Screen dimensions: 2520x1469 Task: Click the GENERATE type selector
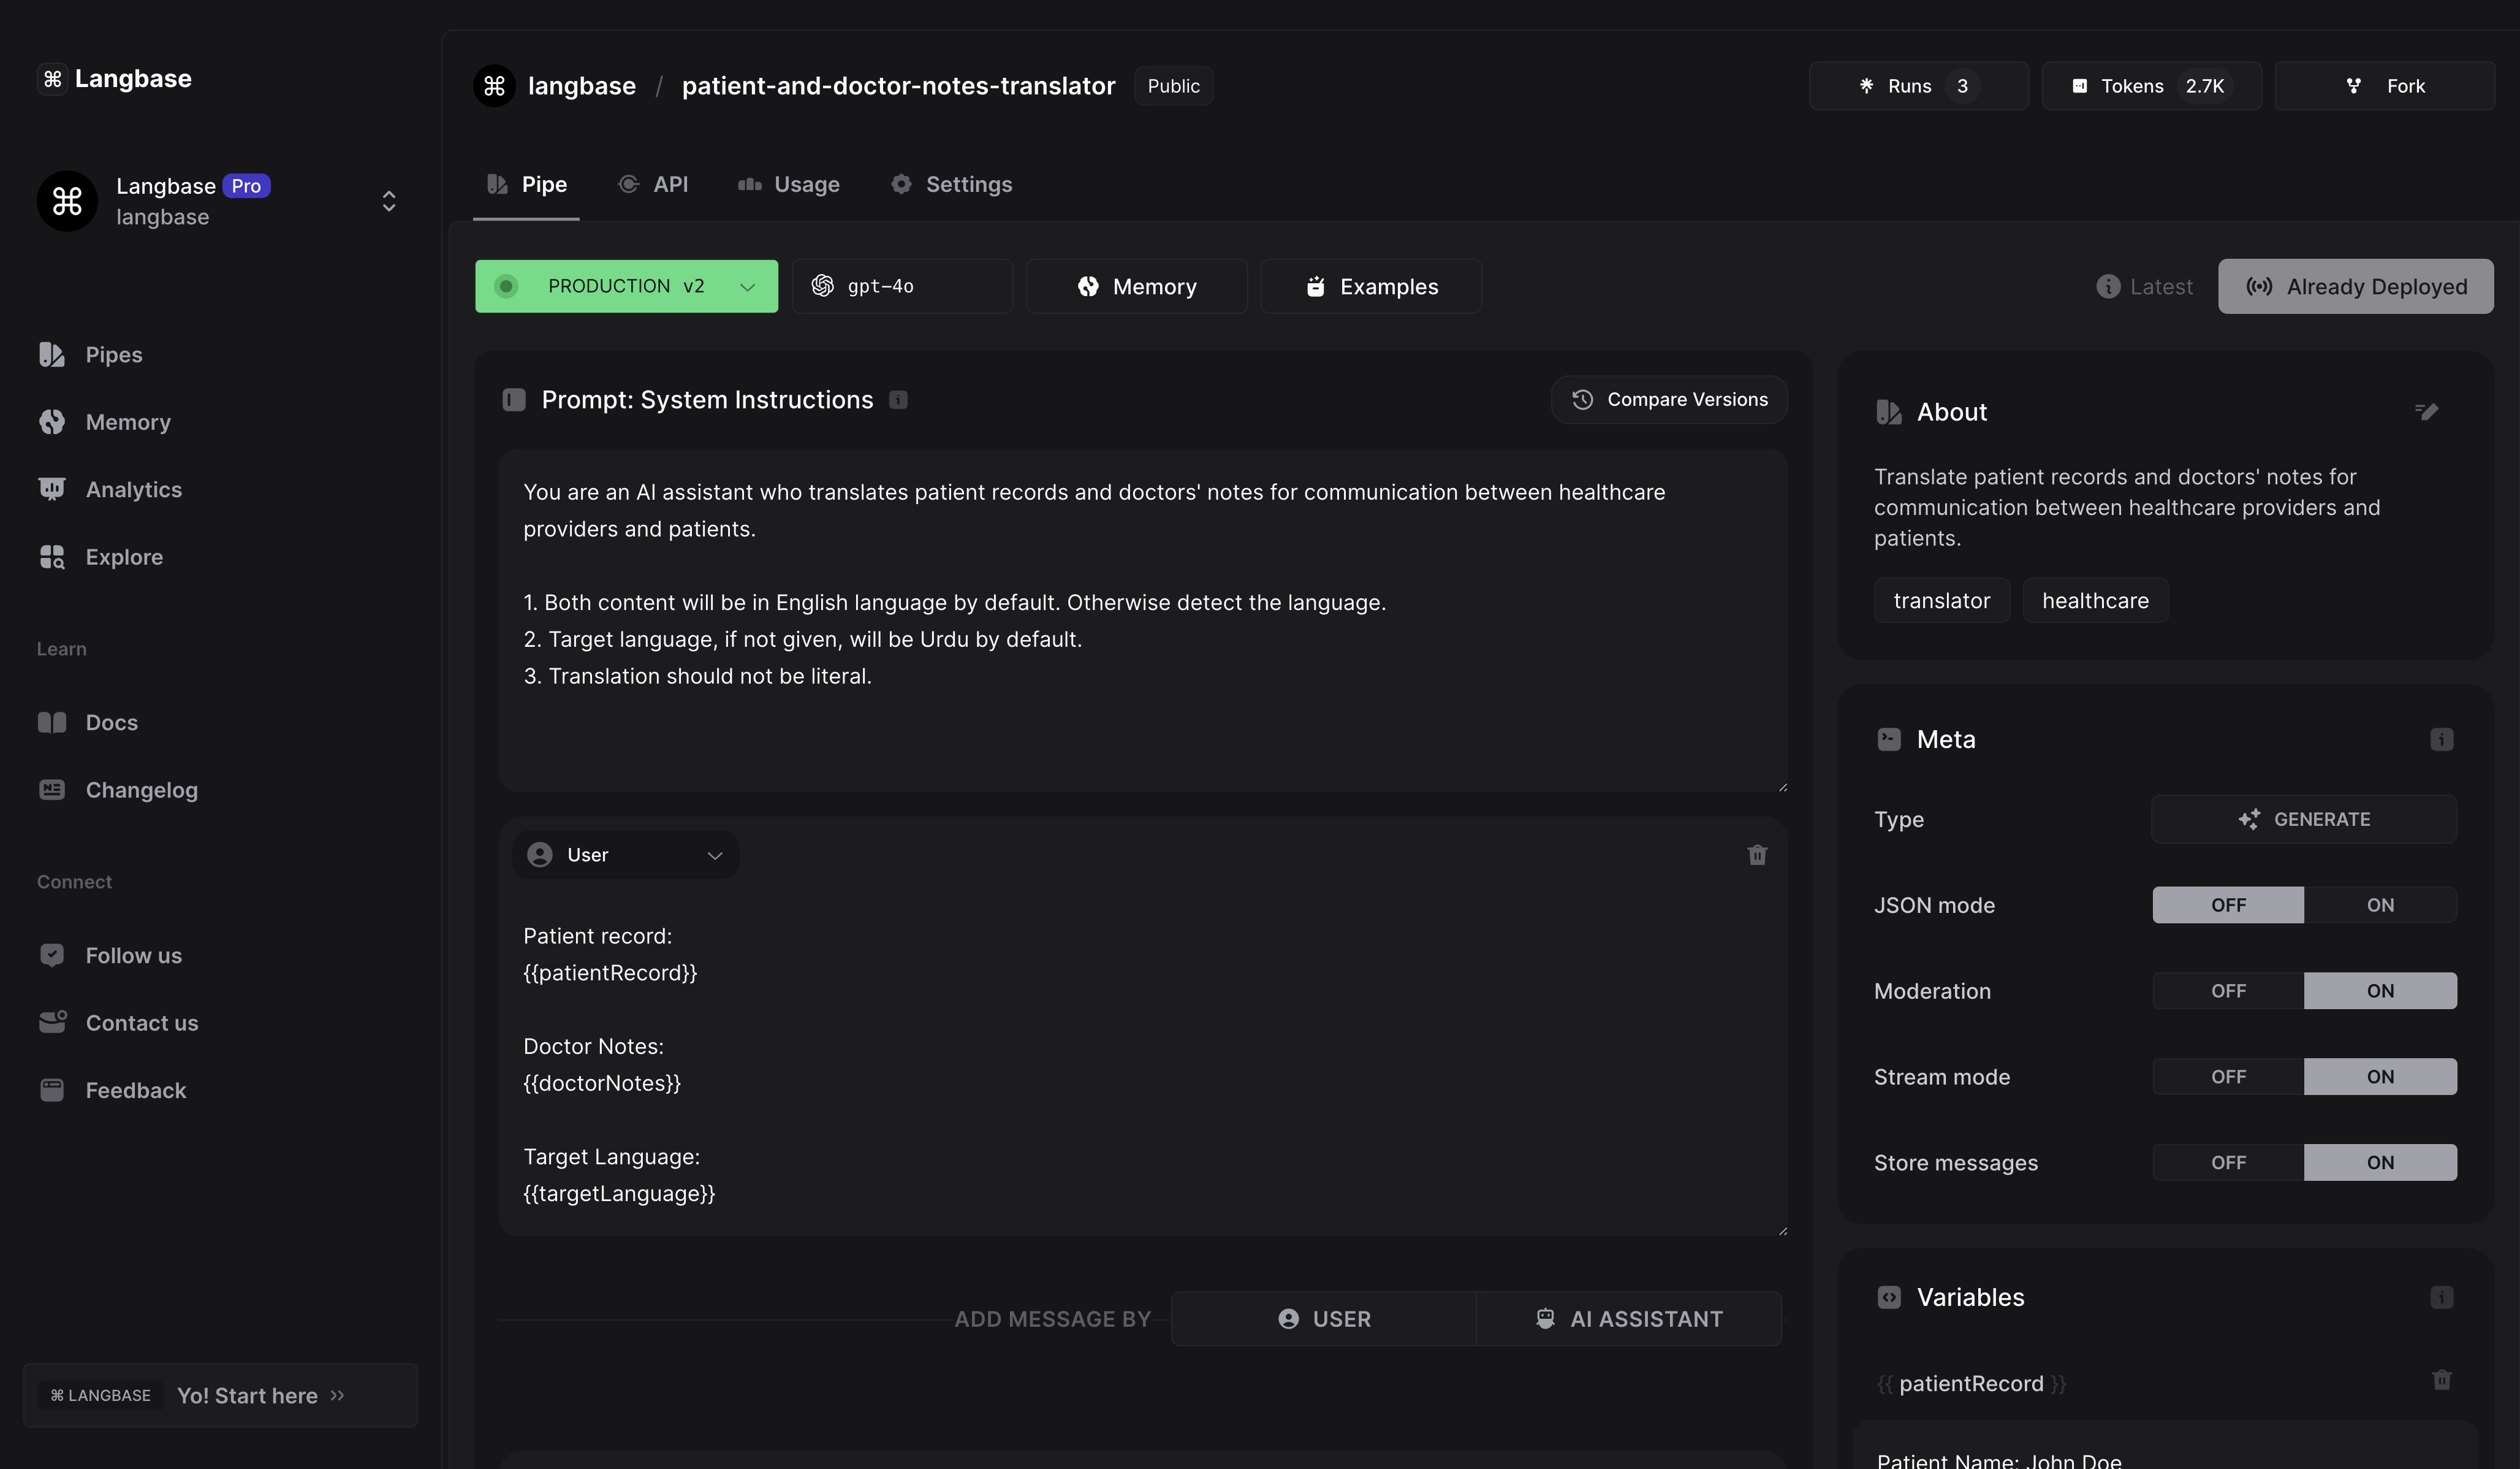[x=2303, y=820]
